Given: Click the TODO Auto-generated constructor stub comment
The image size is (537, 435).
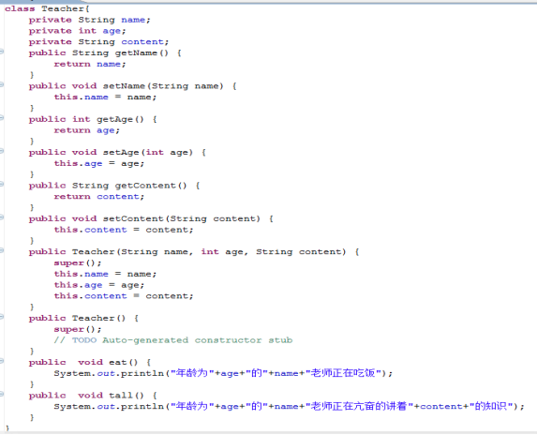Looking at the screenshot, I should (x=173, y=340).
